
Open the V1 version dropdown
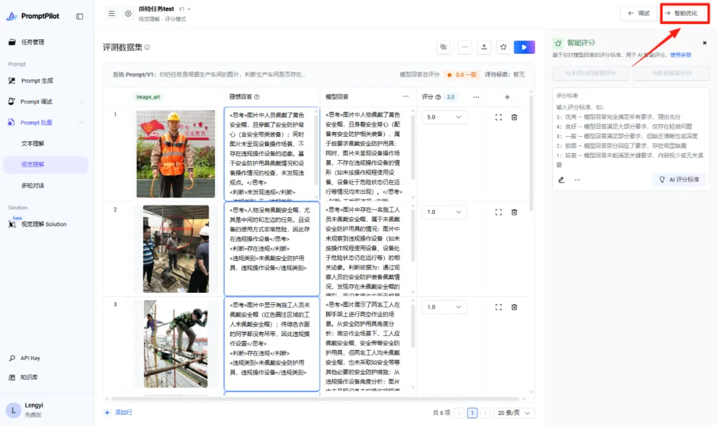[x=185, y=9]
